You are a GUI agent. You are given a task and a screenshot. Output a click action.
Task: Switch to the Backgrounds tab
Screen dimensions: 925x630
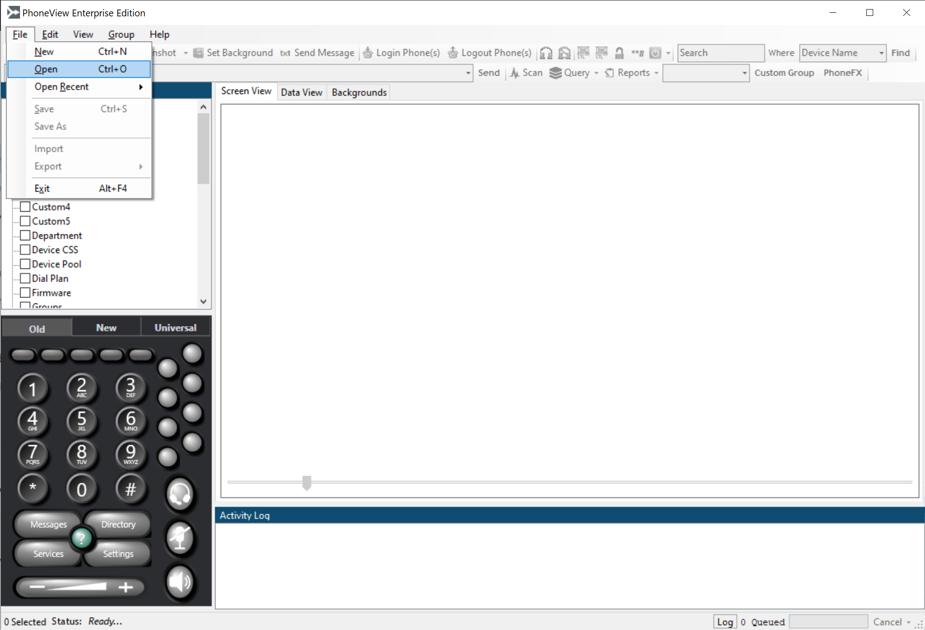[x=359, y=92]
